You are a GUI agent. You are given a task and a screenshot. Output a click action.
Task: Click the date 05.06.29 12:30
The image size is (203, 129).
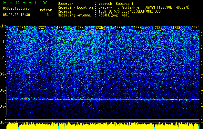point(16,15)
